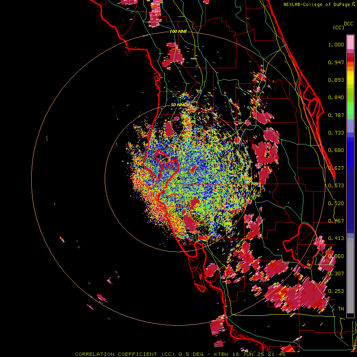
Task: Select the 0.787 legend value
Action: coord(336,115)
